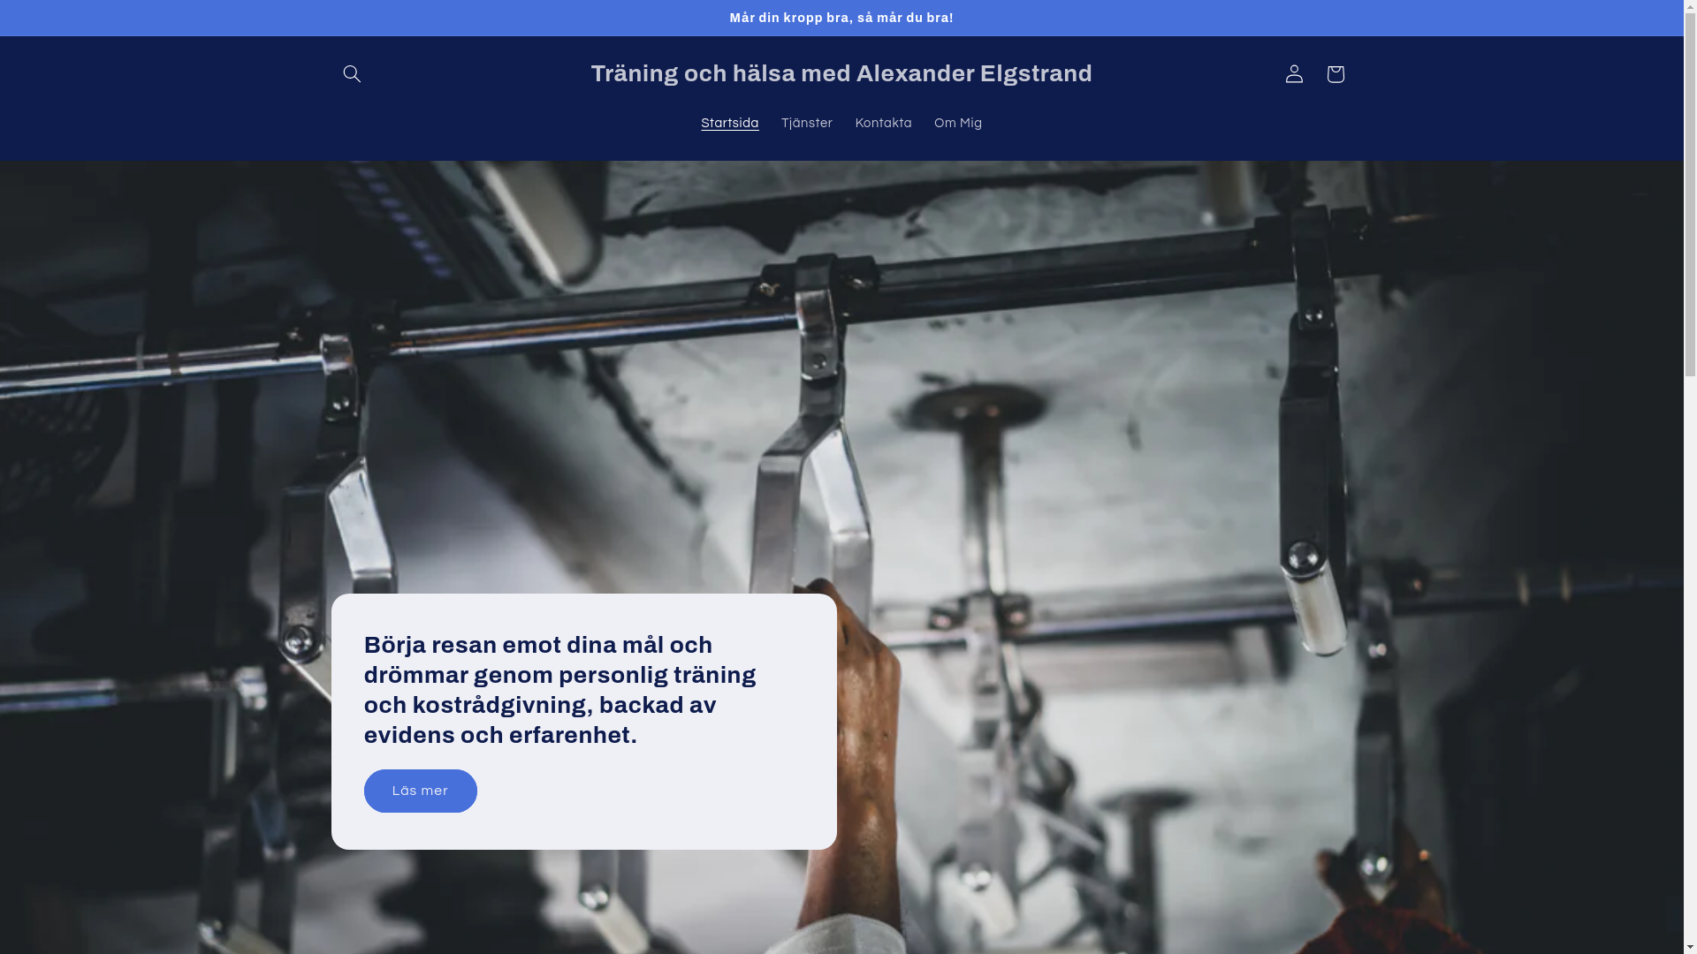Click the empty scrollbar track below thumb
The width and height of the screenshot is (1697, 954).
1690,662
